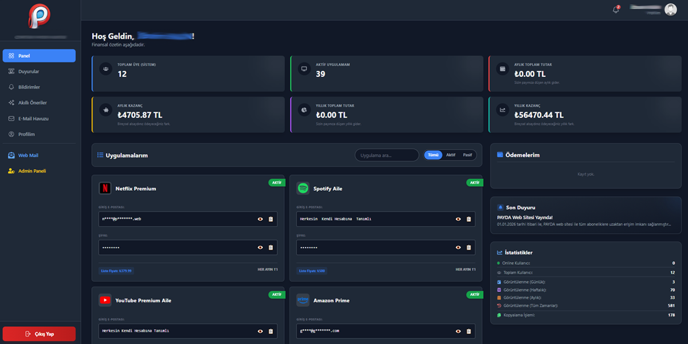Click the Spotify Aile app icon
The height and width of the screenshot is (344, 688).
[303, 188]
